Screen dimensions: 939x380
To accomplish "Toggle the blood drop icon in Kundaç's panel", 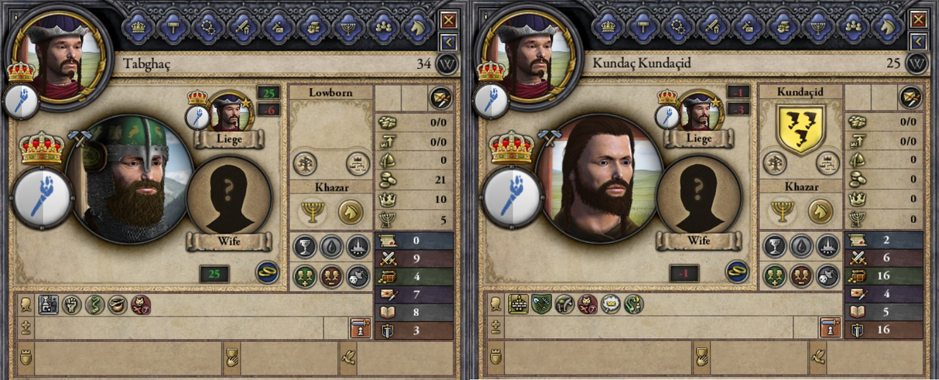I will [801, 246].
